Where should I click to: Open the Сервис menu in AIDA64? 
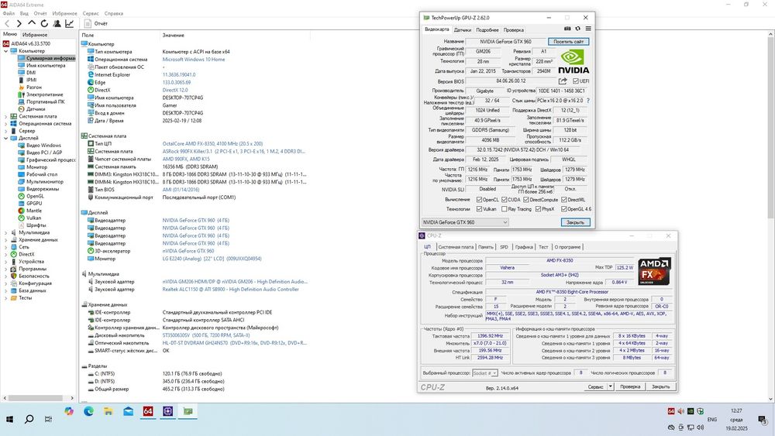(x=91, y=13)
